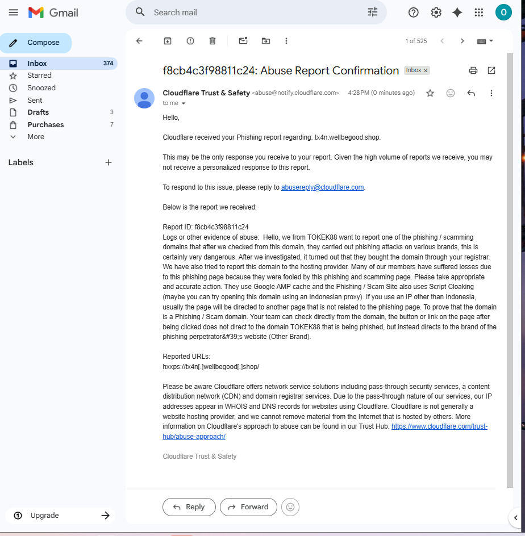Go to the newer message
Viewport: 525px width, 536px height.
click(442, 41)
